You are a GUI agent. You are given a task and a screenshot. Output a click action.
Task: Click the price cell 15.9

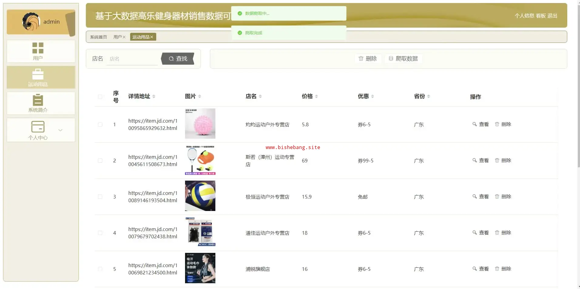[307, 197]
